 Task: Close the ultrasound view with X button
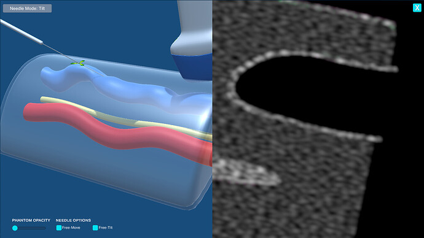tap(417, 8)
